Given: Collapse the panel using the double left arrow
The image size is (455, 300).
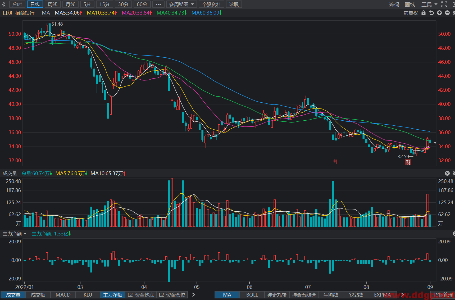Looking at the screenshot, I should [x=4, y=4].
